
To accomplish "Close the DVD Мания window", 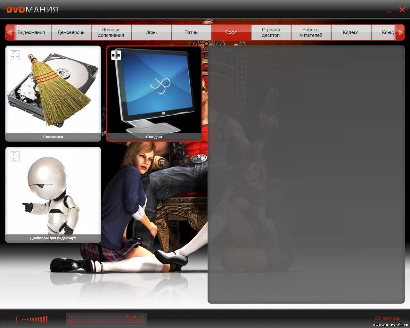I will click(x=402, y=10).
